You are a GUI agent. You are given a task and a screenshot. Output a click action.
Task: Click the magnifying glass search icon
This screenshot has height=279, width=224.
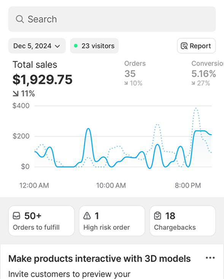[20, 19]
